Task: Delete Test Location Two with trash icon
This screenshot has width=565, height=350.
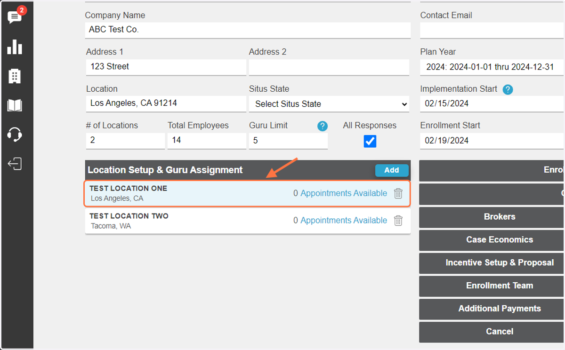Action: point(398,220)
